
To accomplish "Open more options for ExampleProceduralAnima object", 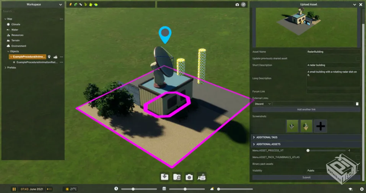I will [62, 57].
